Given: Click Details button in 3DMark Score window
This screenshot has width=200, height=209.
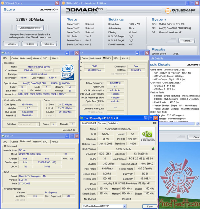Looking at the screenshot, I should point(12,44).
